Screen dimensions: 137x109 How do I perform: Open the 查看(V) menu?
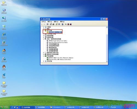[x=56, y=22]
